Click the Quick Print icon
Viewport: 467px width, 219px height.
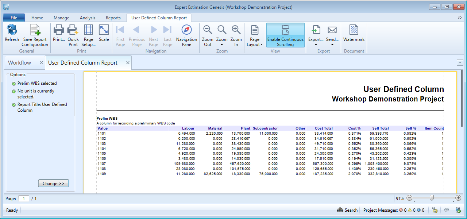(73, 31)
